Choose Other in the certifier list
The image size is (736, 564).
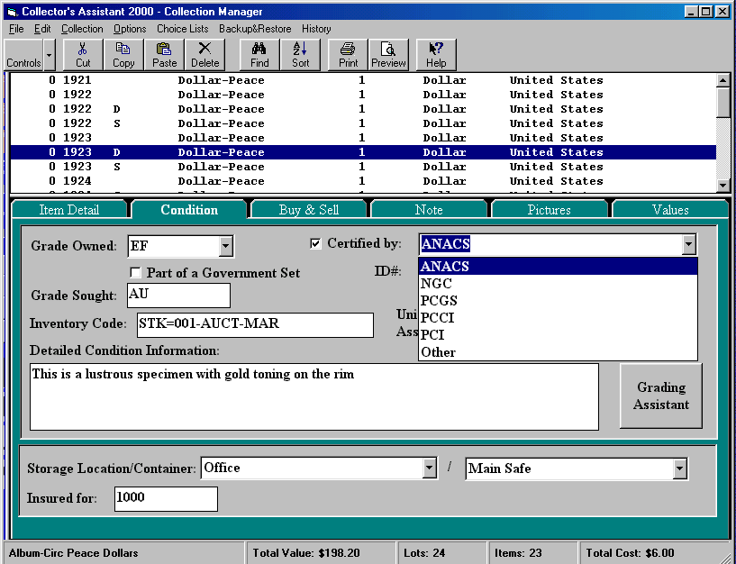[558, 352]
